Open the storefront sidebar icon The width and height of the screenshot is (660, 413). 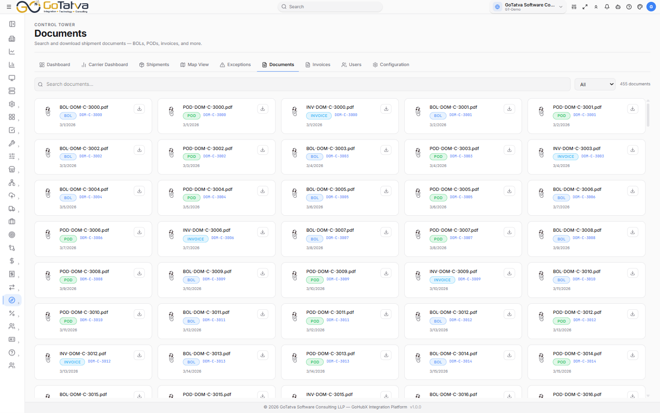(12, 169)
